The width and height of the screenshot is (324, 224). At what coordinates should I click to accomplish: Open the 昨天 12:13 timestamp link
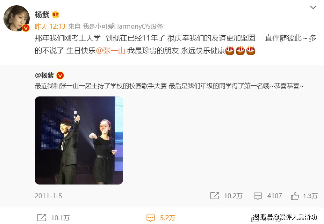point(50,27)
